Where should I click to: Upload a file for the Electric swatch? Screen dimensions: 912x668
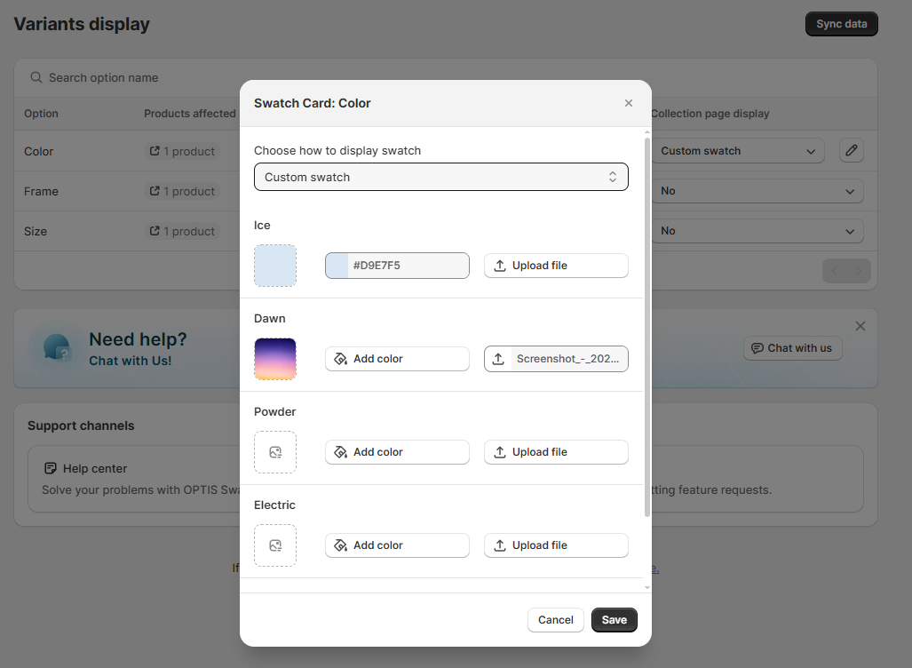click(556, 545)
